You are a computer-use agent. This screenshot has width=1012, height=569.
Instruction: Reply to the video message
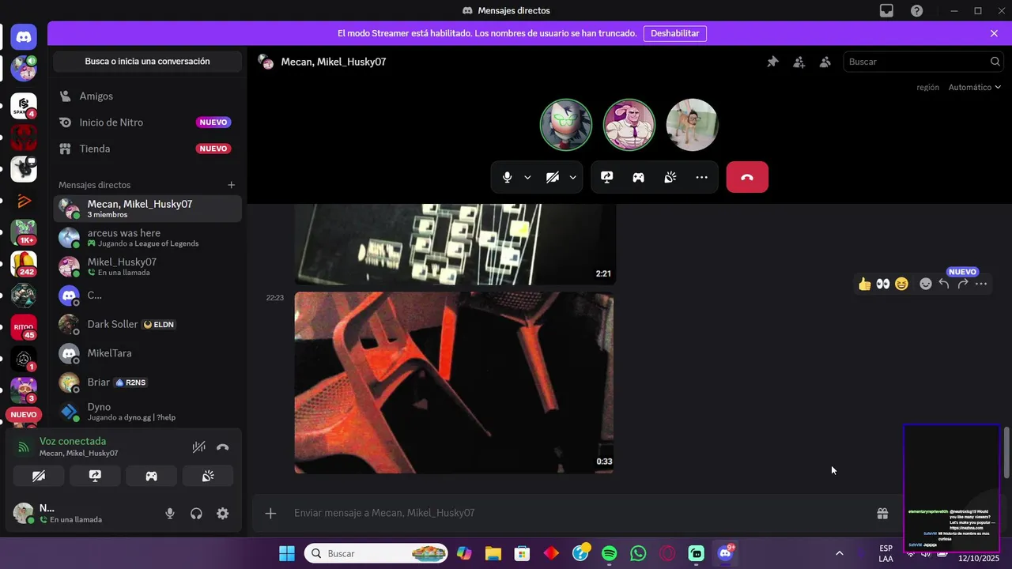point(944,284)
